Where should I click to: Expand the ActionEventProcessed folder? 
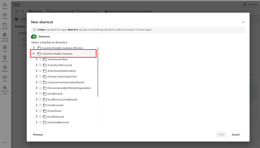(x=36, y=65)
